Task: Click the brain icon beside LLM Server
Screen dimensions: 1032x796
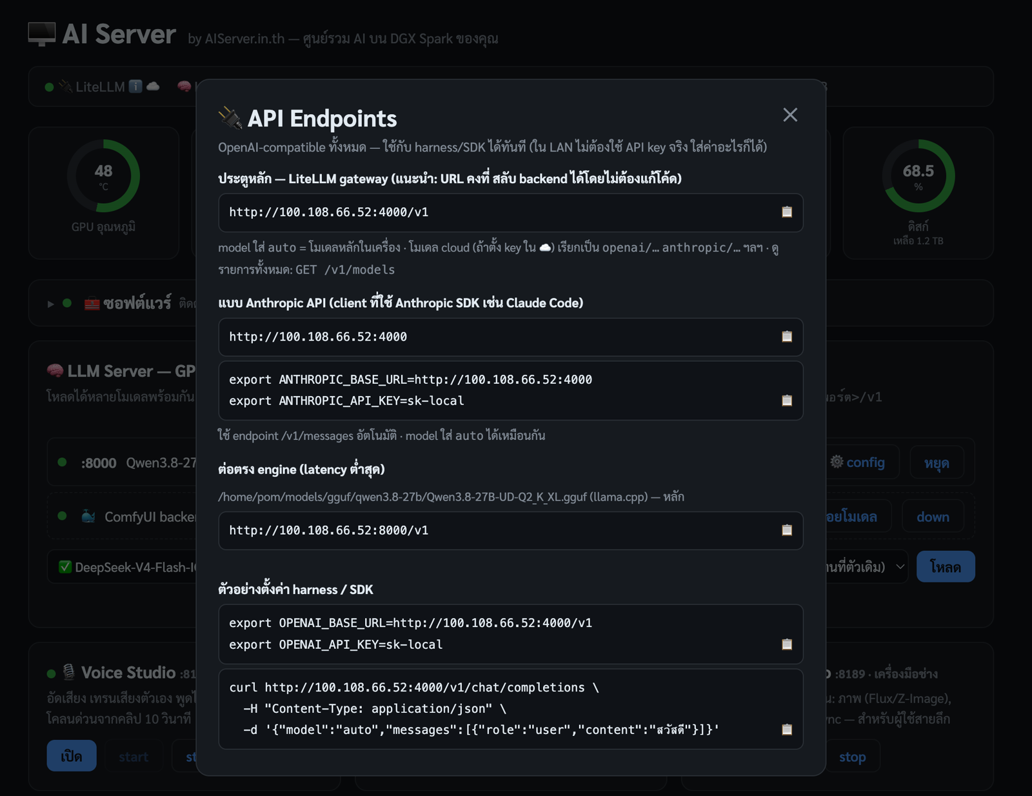Action: [55, 371]
